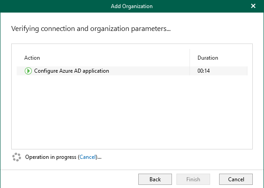
Task: Click the blank footer area left of Back
Action: pos(69,179)
